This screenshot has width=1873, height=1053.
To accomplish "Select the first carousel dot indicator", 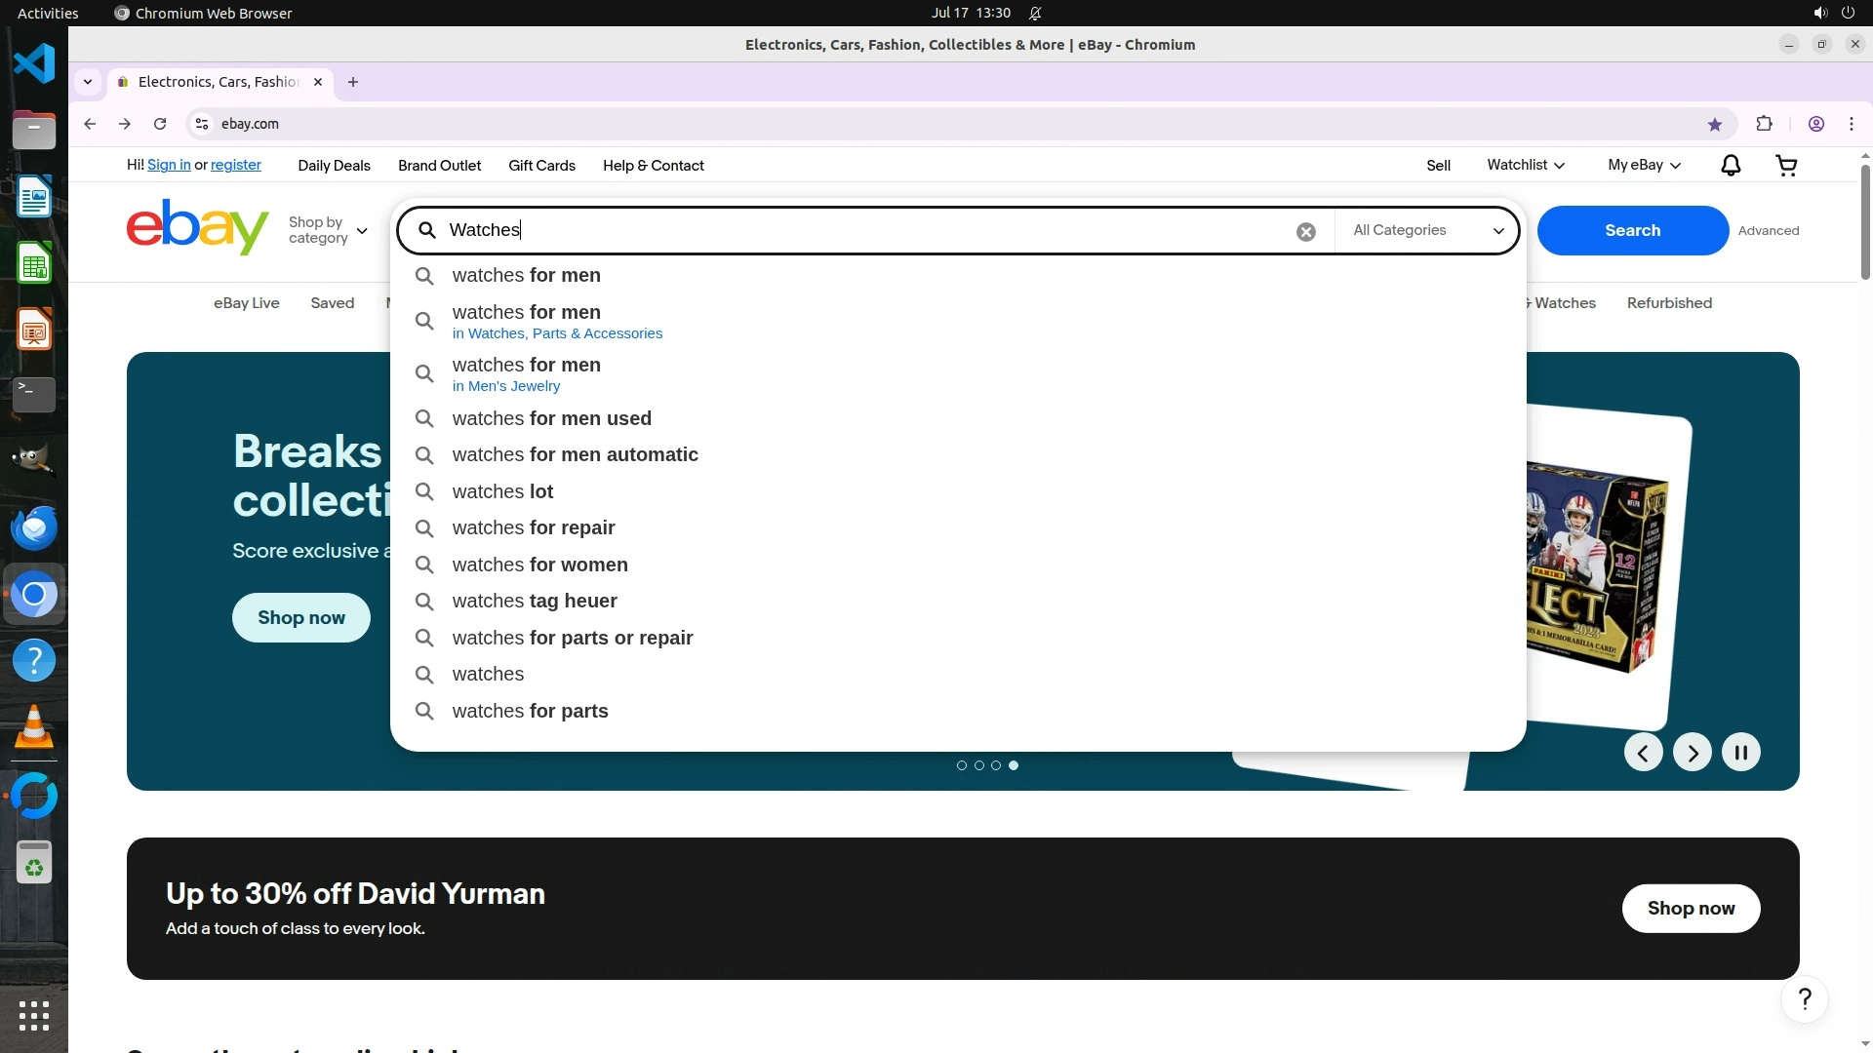I will 962,765.
